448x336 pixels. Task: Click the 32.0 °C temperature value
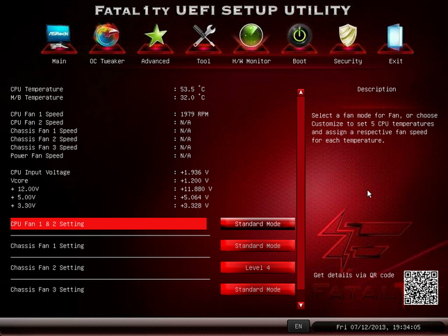click(x=192, y=97)
